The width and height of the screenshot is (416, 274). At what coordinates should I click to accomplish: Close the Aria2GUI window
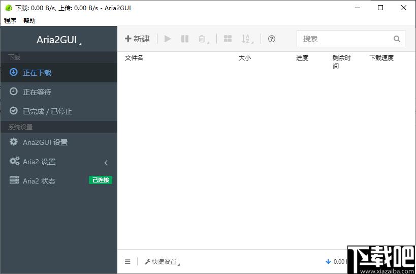[403, 8]
